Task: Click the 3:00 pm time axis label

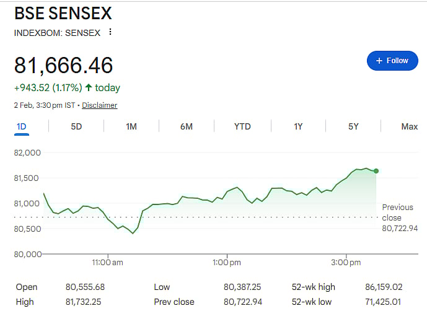Action: pyautogui.click(x=346, y=263)
